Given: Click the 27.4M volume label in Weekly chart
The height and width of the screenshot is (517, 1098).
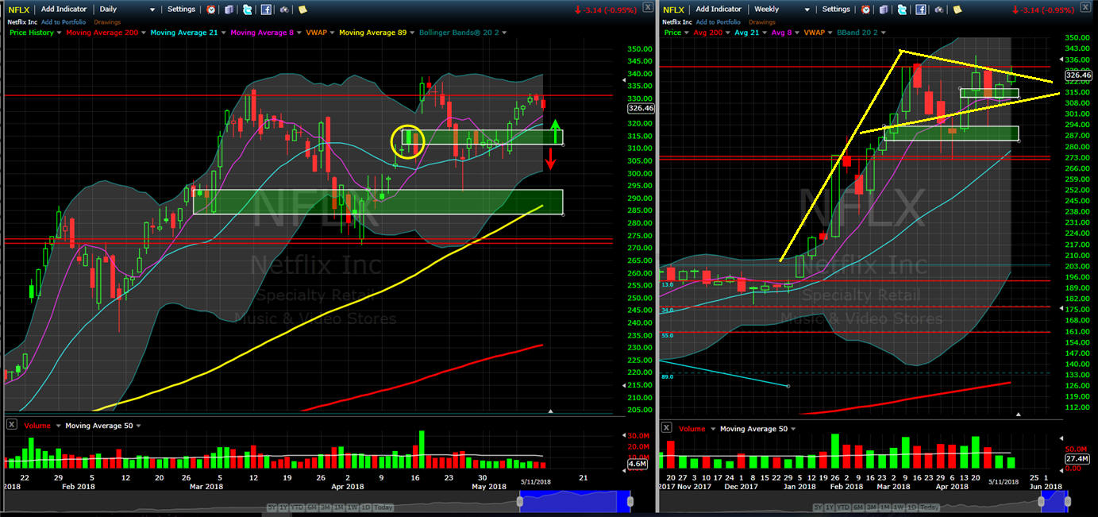Looking at the screenshot, I should click(x=1077, y=459).
